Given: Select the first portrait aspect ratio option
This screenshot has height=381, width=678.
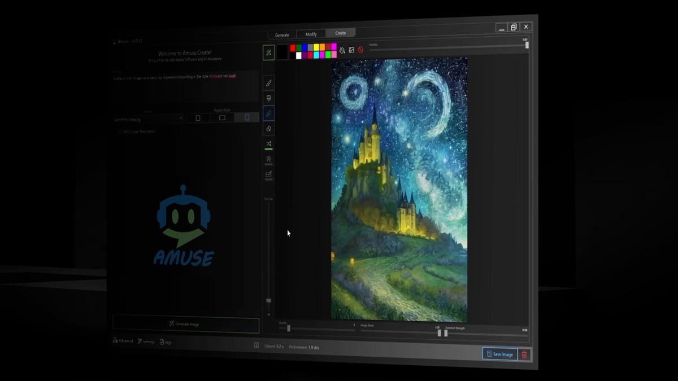Looking at the screenshot, I should coord(198,118).
